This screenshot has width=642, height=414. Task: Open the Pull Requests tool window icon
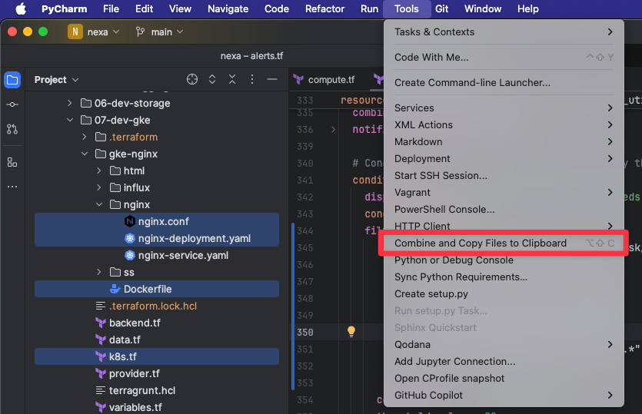click(12, 129)
